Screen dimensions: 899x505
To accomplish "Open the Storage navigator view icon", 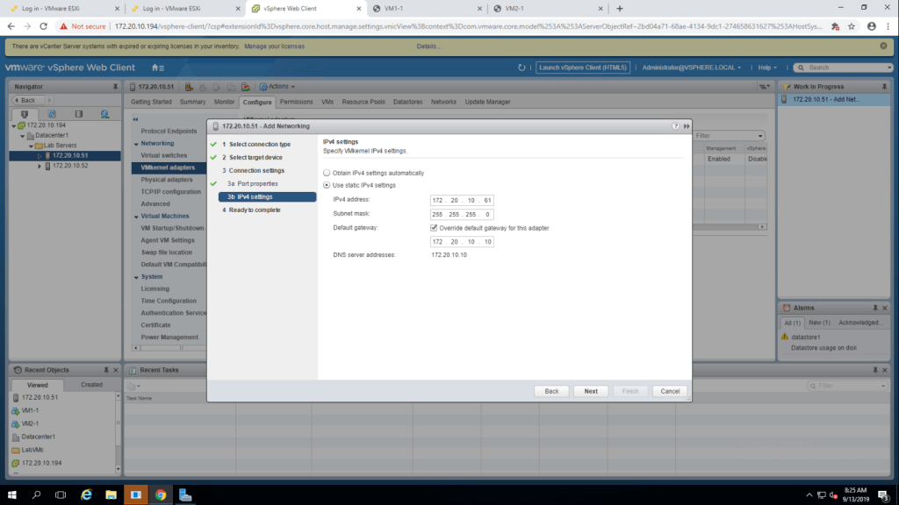I will pyautogui.click(x=78, y=114).
